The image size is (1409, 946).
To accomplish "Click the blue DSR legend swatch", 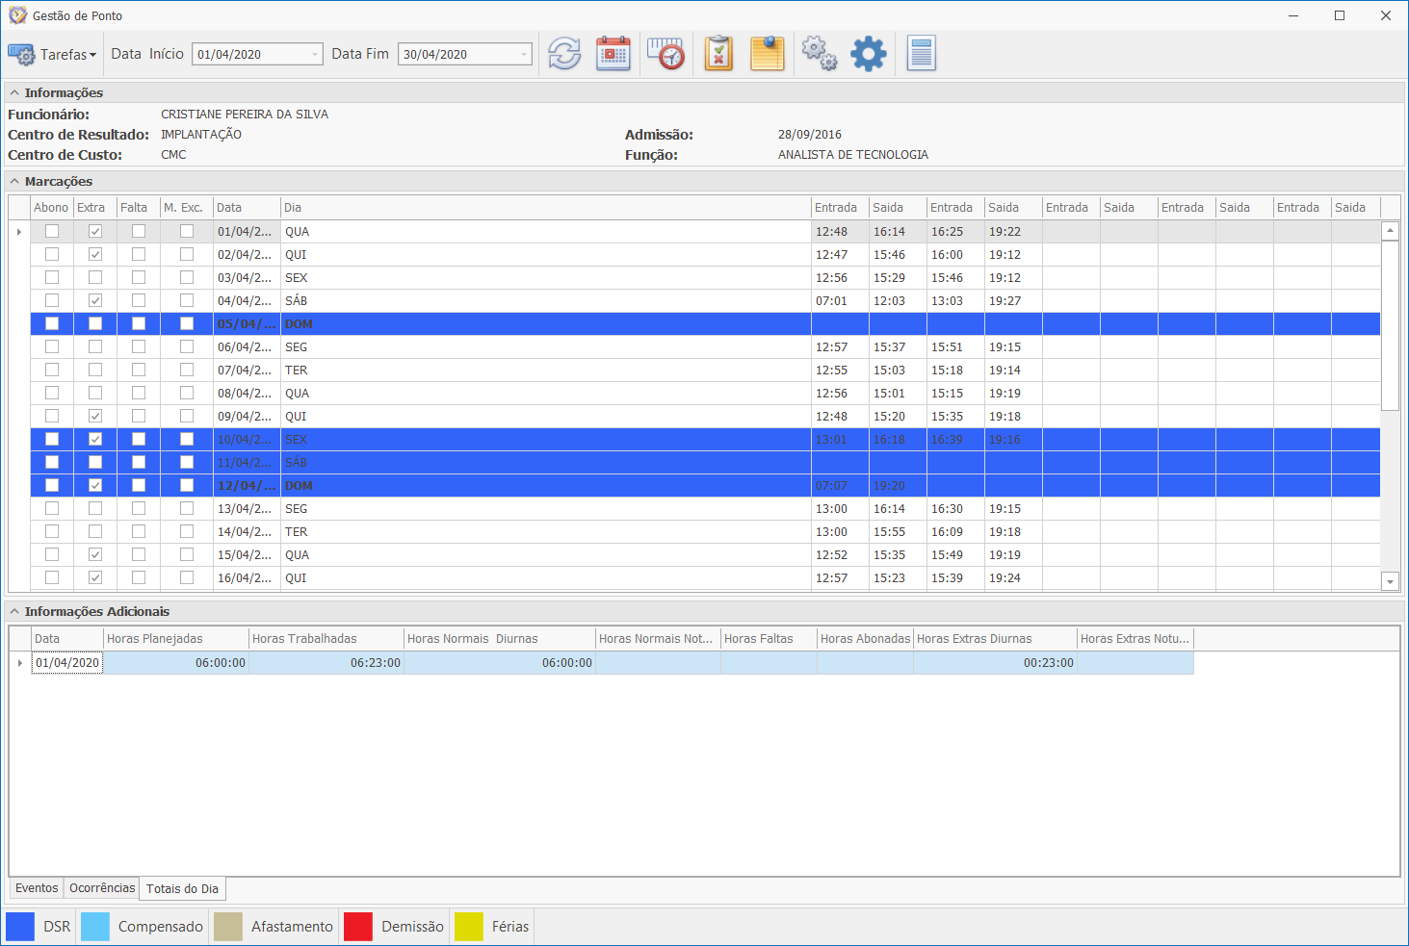I will coord(20,927).
